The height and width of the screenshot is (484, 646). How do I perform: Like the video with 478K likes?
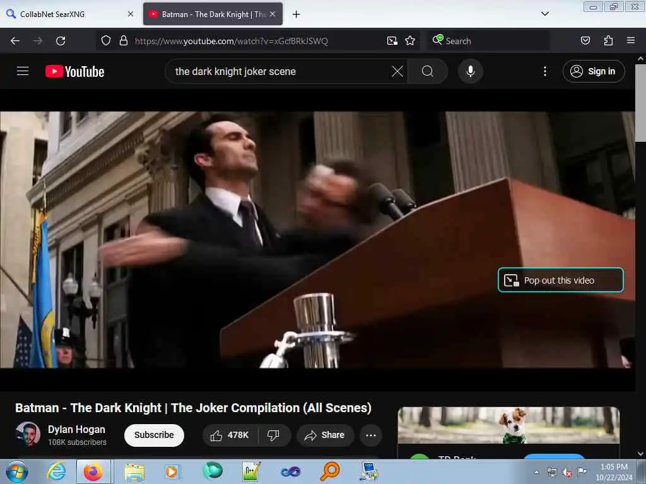pyautogui.click(x=230, y=435)
